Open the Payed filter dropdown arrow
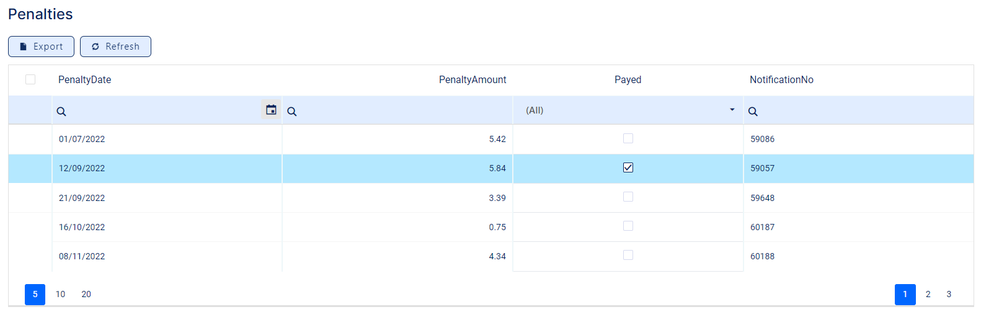 tap(732, 110)
